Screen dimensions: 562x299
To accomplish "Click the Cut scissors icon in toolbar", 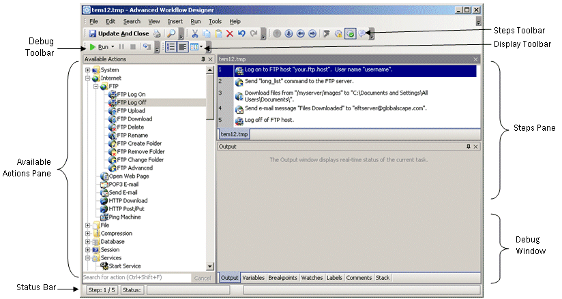I will click(194, 33).
